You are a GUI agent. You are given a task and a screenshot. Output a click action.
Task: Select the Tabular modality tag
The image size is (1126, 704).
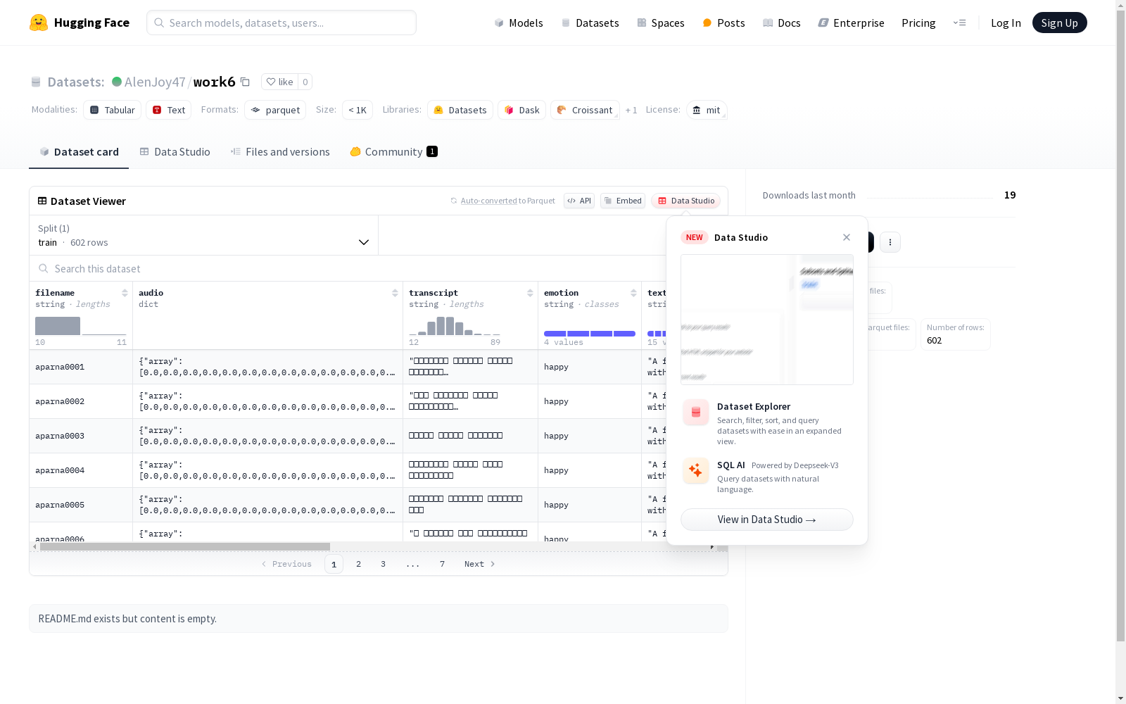pyautogui.click(x=113, y=110)
